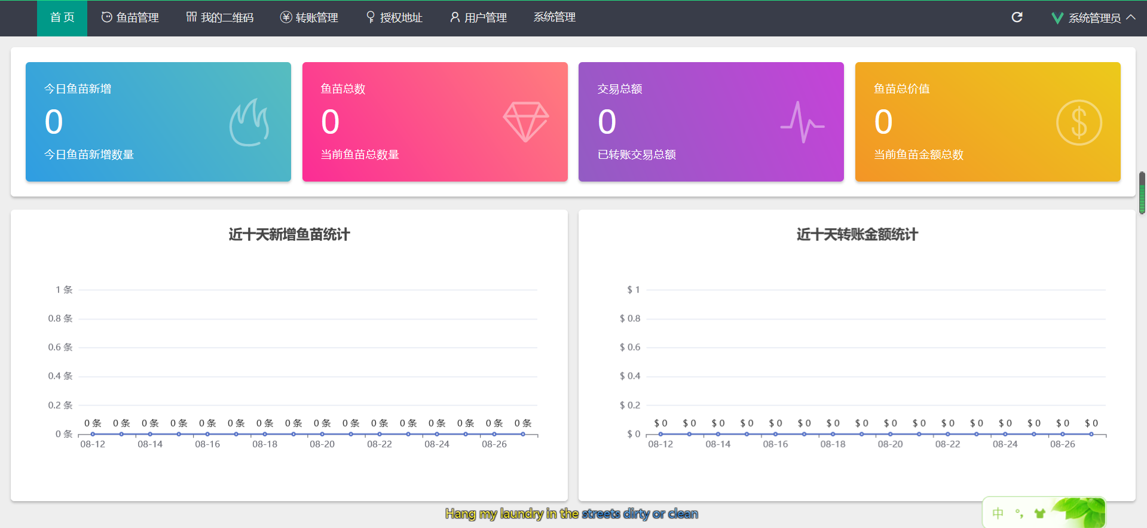
Task: Open the 鱼苗管理 menu
Action: (130, 18)
